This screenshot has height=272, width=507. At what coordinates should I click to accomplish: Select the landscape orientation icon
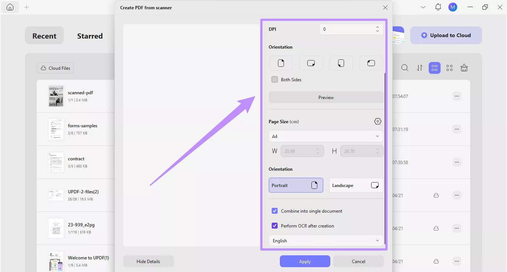pos(311,63)
